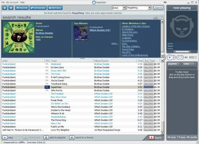Click the track progress seek bar
Viewport: 199px width, 144px height.
coord(182,52)
